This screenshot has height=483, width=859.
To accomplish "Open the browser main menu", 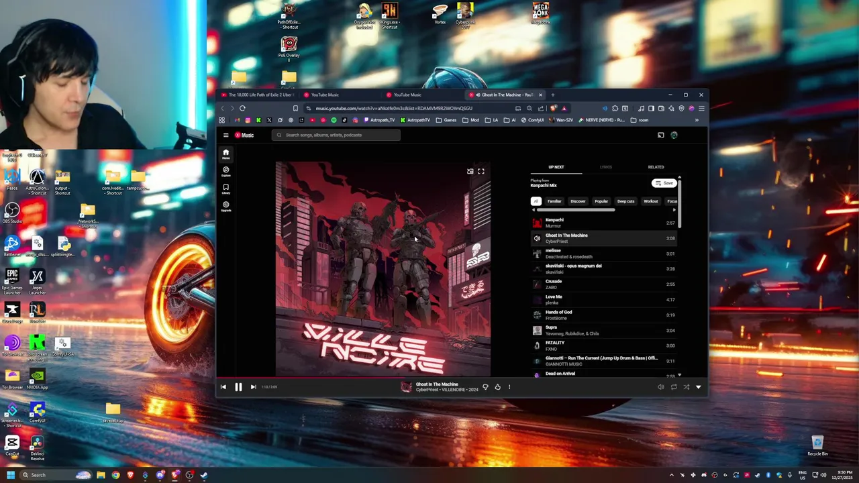I will 701,108.
